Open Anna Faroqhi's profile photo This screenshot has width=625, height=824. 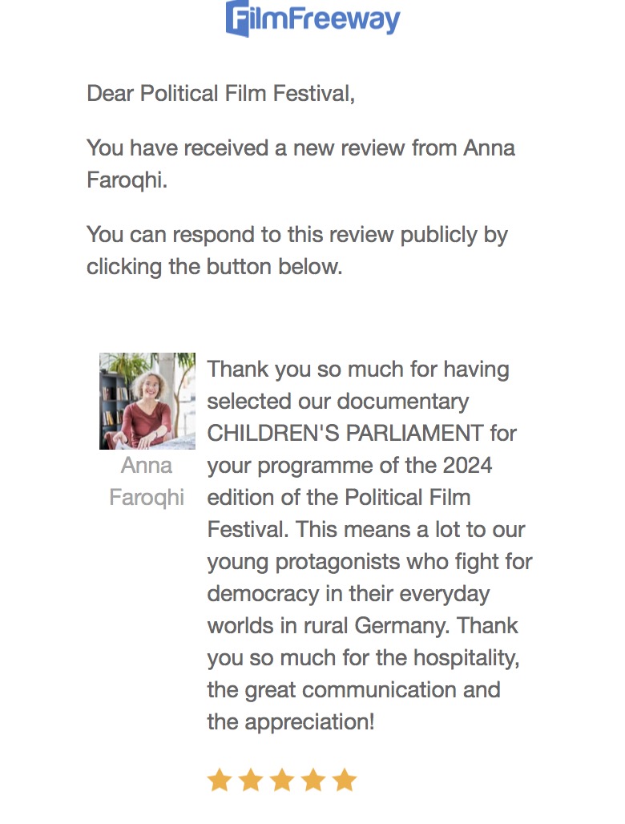click(x=147, y=401)
